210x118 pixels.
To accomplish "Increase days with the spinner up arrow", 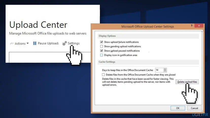I will coord(165,69).
